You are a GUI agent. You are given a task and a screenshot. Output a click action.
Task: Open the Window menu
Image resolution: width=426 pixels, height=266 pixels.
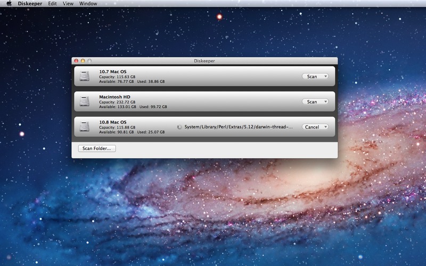(88, 4)
